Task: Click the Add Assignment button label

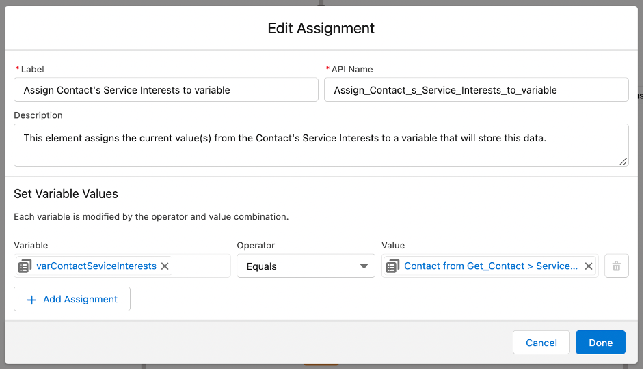Action: click(81, 300)
